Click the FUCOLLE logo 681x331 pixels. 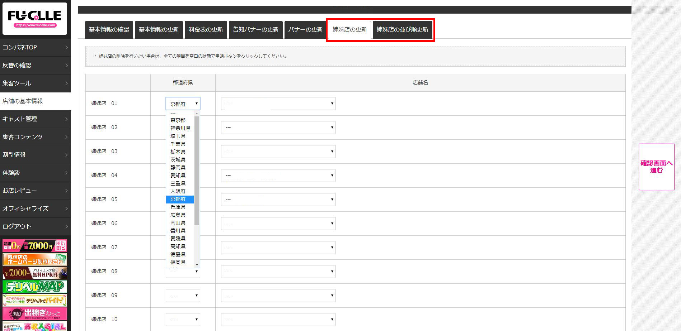tap(35, 19)
